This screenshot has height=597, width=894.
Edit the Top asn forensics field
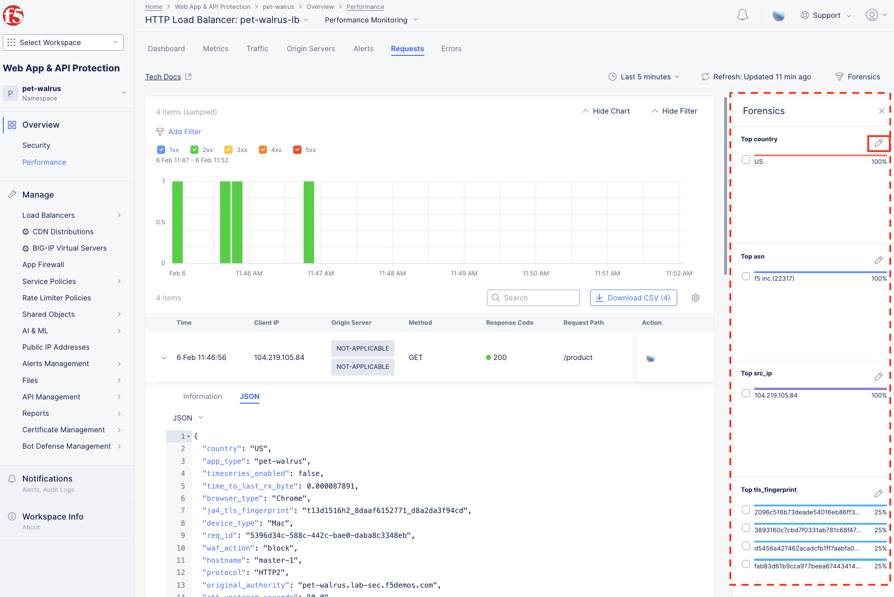click(x=879, y=260)
